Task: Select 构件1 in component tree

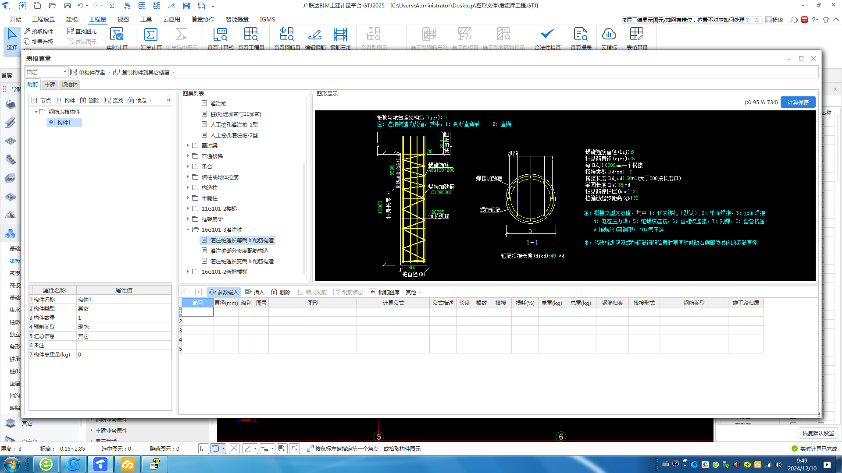Action: point(64,123)
